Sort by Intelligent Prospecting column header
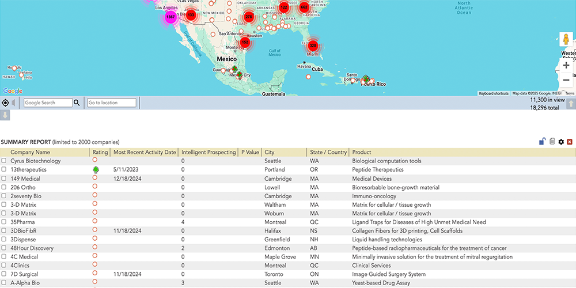 click(x=209, y=152)
